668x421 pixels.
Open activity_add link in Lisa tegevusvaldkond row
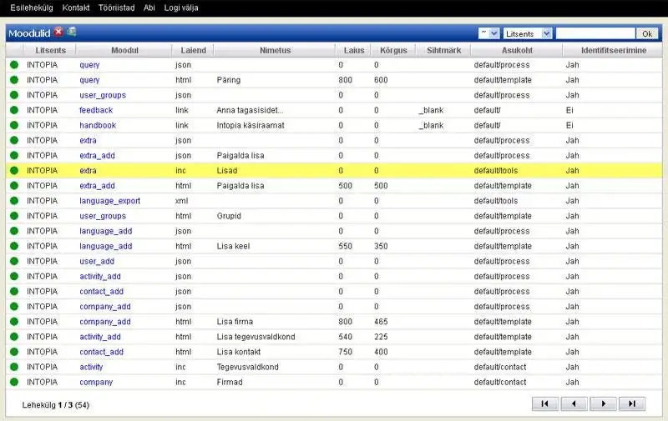99,337
